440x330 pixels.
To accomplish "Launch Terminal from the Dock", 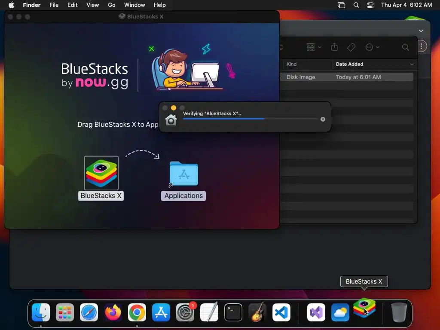I will [x=233, y=312].
